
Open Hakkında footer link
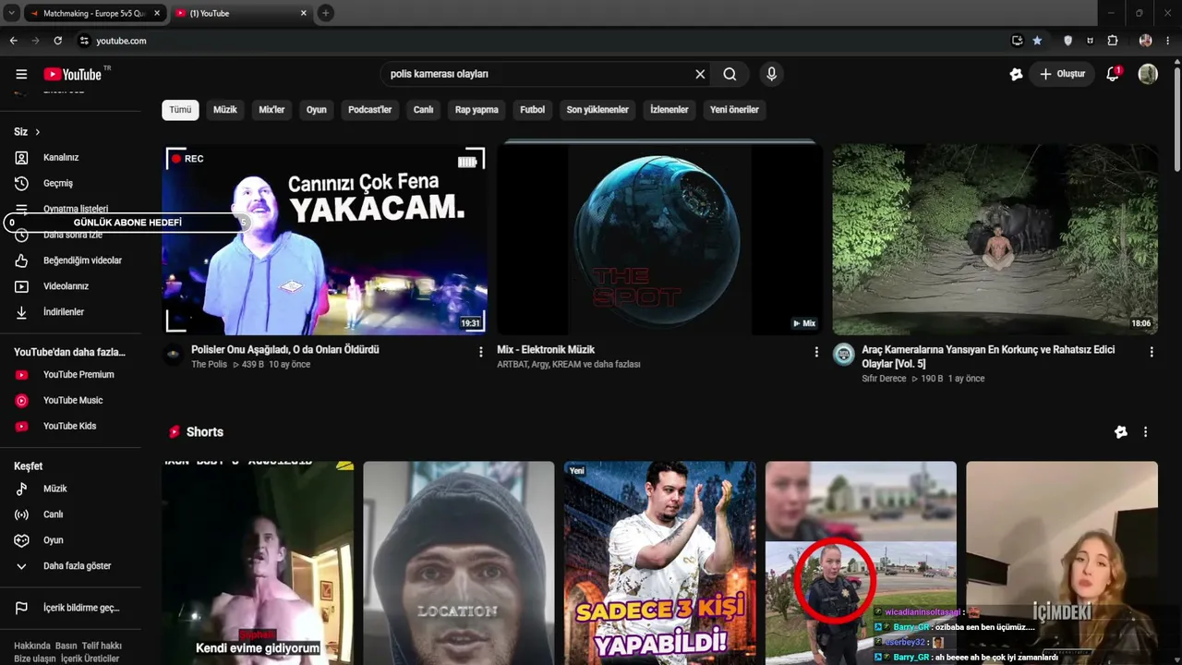click(32, 646)
